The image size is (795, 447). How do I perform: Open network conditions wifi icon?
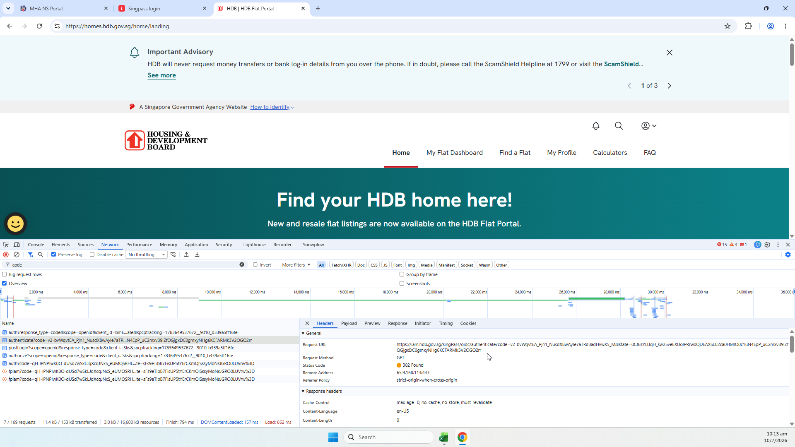click(x=173, y=255)
